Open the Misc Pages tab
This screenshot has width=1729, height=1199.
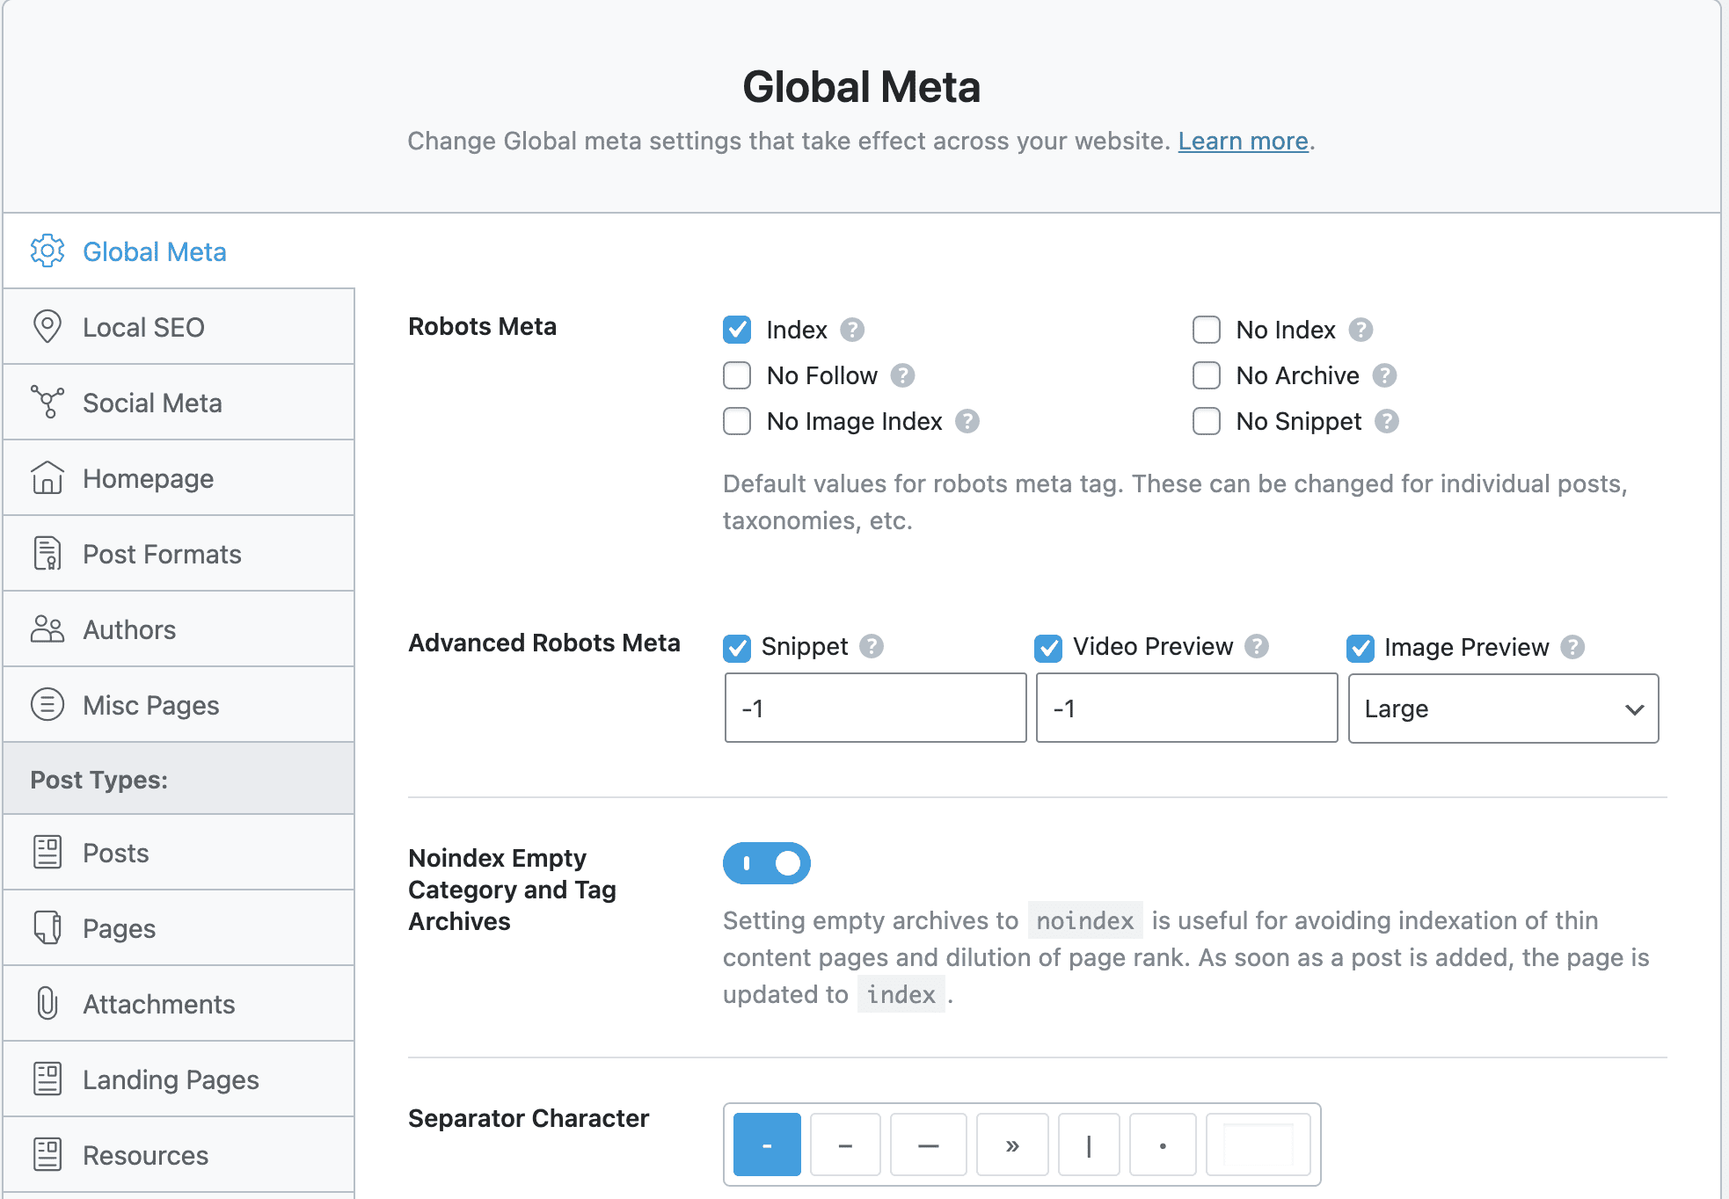150,705
